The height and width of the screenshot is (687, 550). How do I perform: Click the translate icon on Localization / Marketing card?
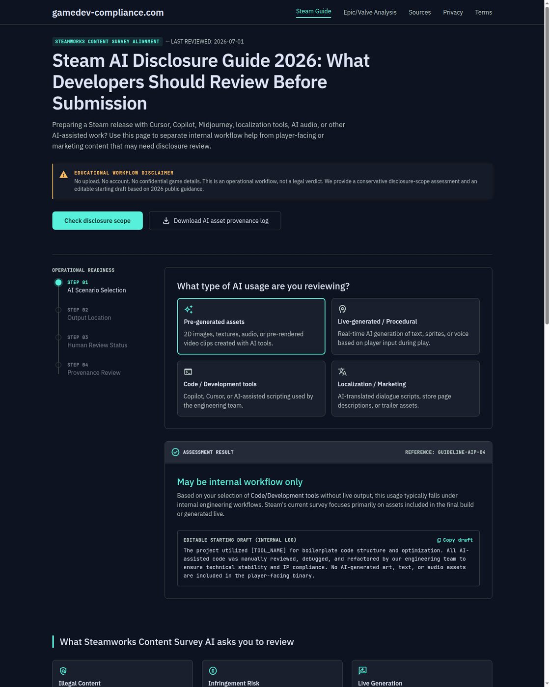coord(342,372)
